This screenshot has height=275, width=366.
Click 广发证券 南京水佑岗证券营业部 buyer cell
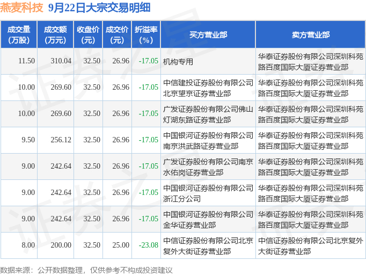click(208, 167)
